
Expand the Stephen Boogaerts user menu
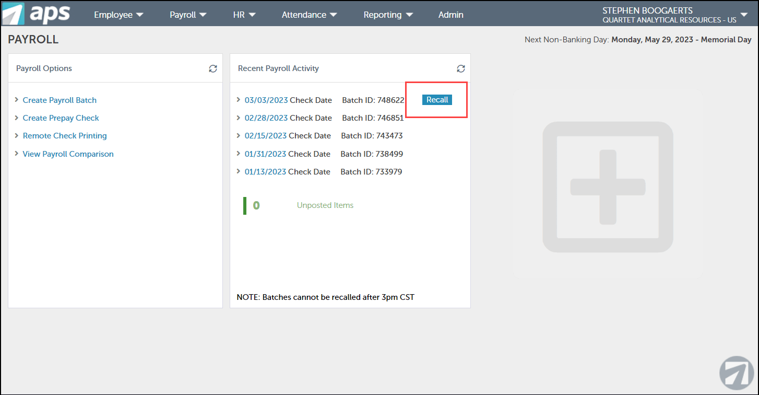pyautogui.click(x=743, y=15)
